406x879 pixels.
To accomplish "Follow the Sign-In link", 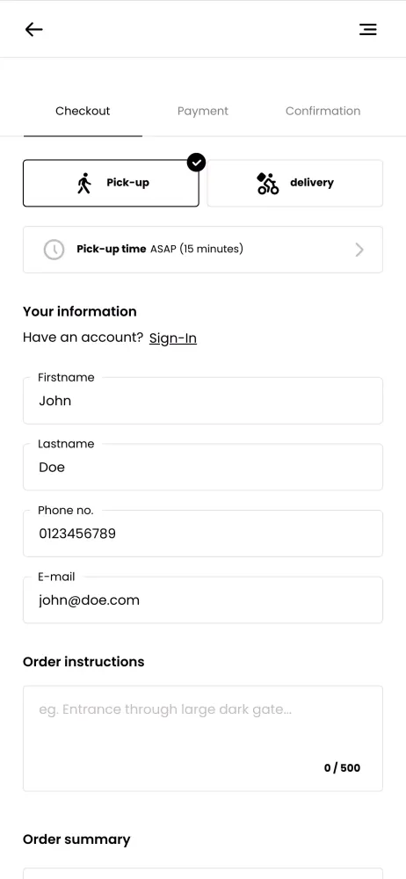I will [x=173, y=338].
